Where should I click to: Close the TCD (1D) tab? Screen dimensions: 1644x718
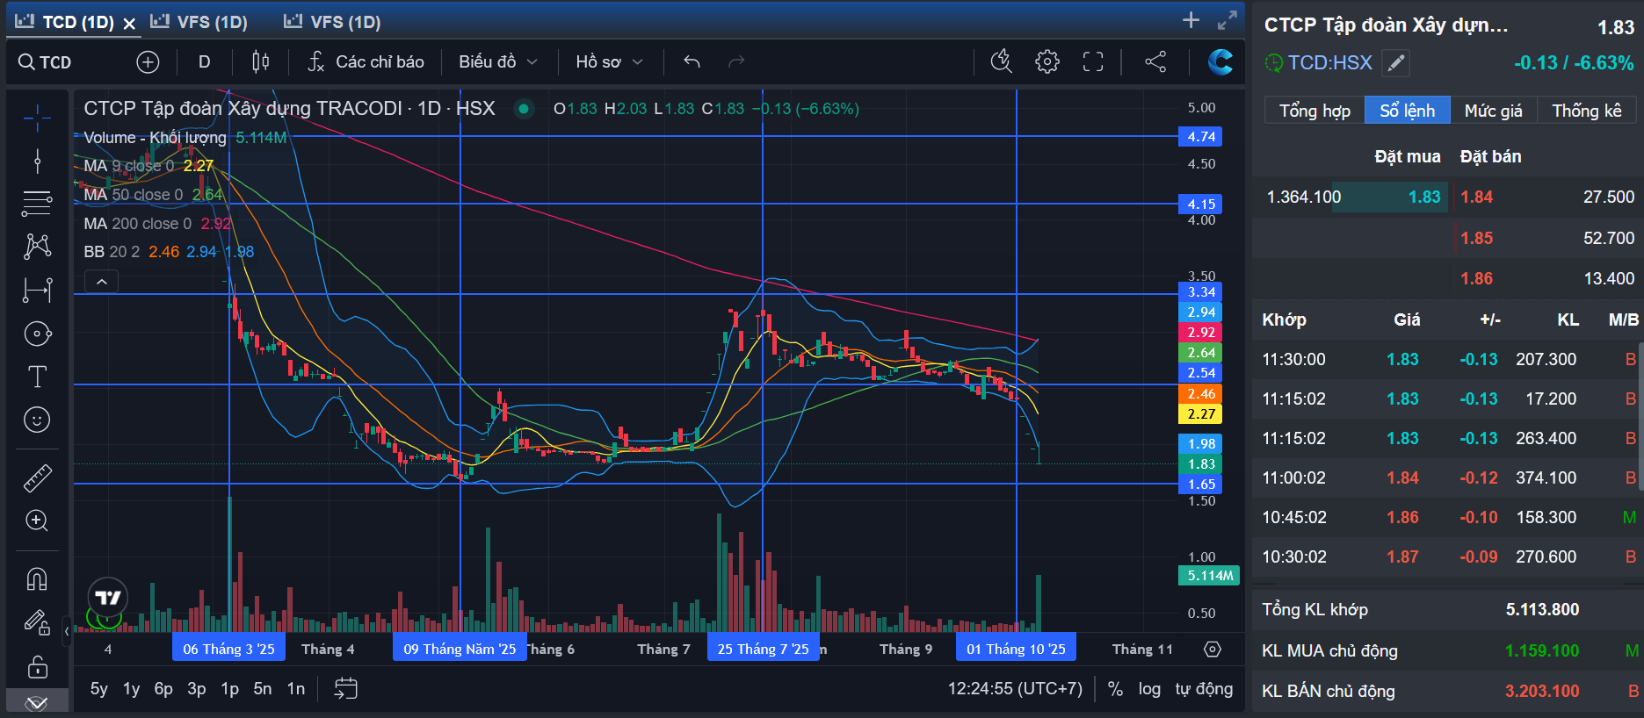coord(129,24)
